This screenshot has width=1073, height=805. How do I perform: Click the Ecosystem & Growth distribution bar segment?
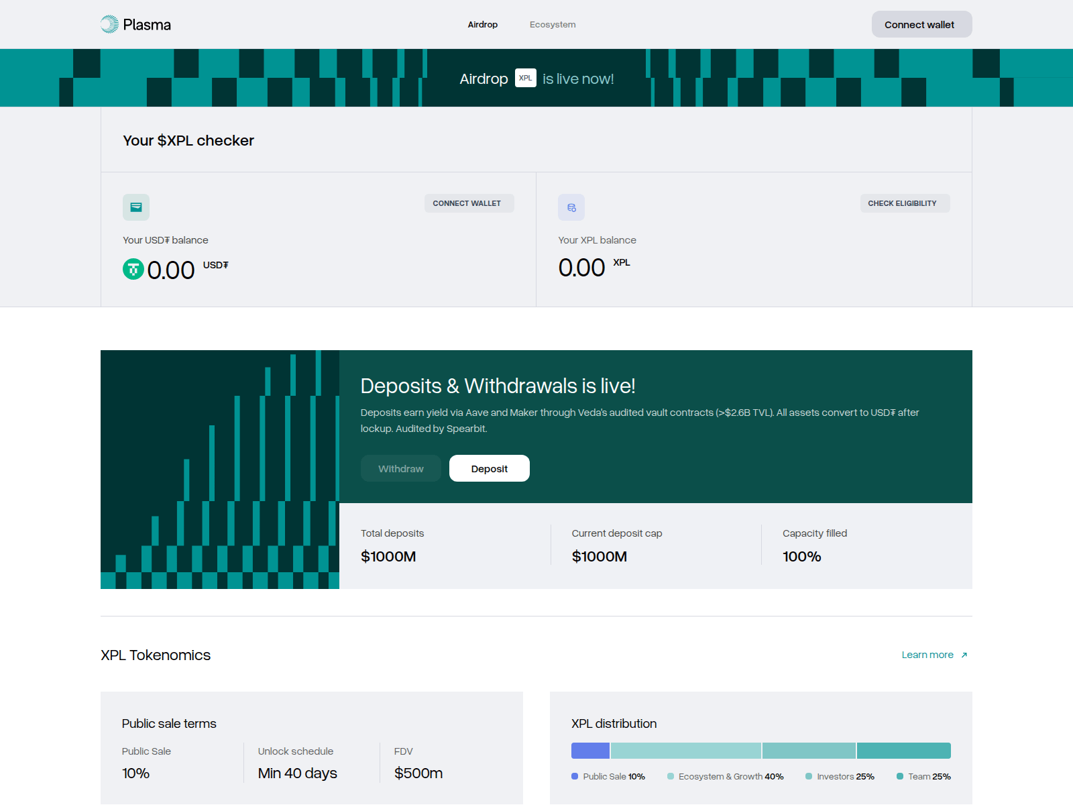click(686, 751)
